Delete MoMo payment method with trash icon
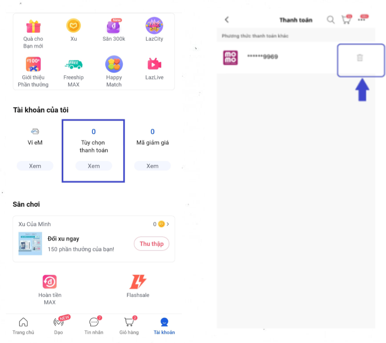Viewport: 386px width, 343px height. pyautogui.click(x=359, y=58)
